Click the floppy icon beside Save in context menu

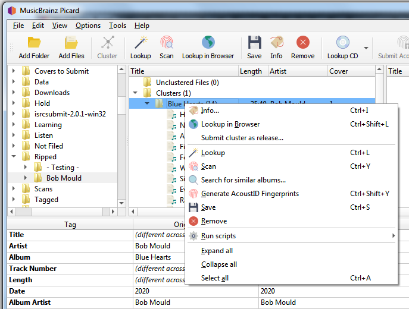tap(193, 207)
